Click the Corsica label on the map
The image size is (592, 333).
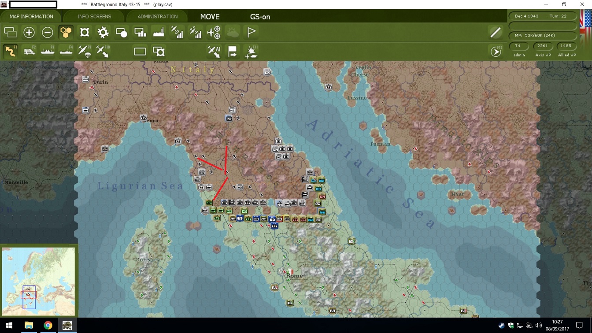148,259
